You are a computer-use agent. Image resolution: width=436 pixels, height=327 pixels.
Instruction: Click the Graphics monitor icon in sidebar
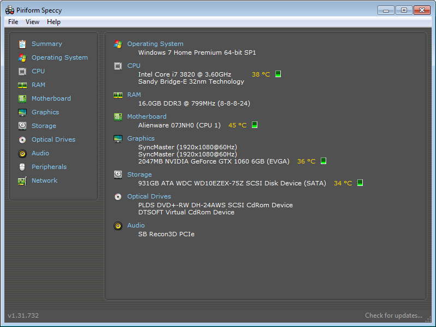22,112
